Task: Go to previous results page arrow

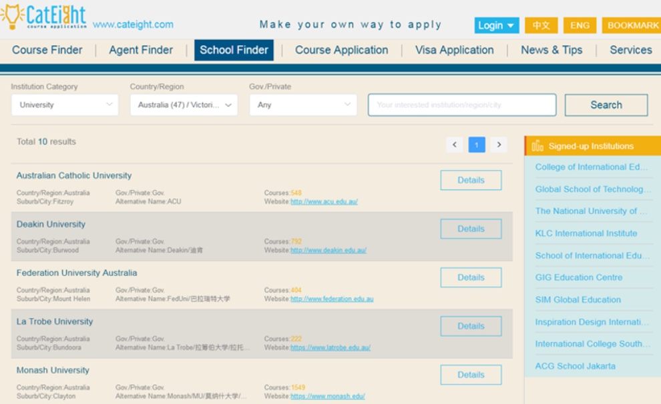Action: click(x=455, y=145)
